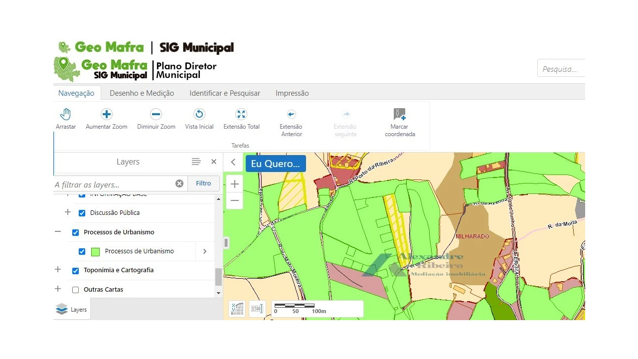Click the Diminuir Zoom icon
The height and width of the screenshot is (359, 638).
(156, 115)
